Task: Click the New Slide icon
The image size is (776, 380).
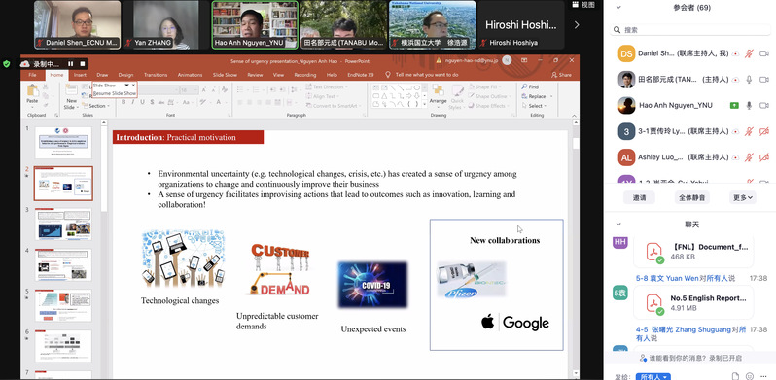Action: (71, 90)
